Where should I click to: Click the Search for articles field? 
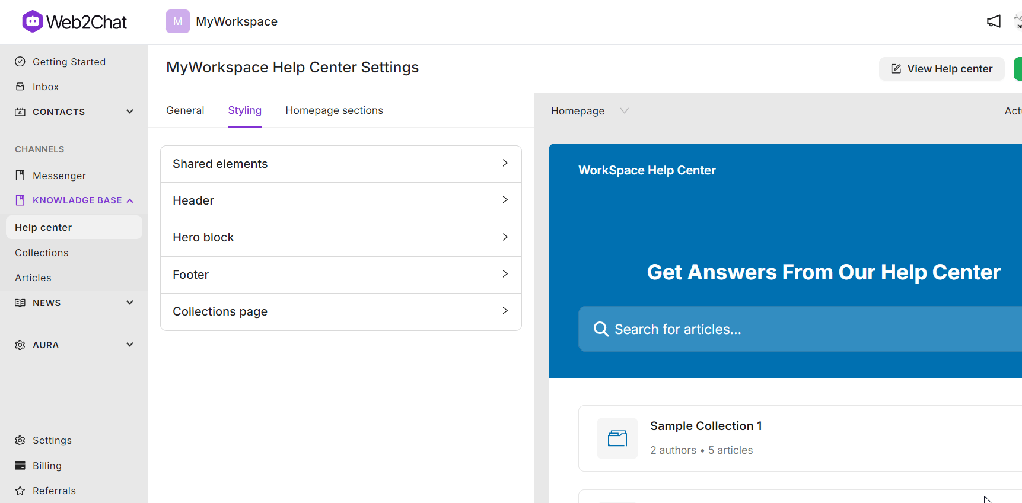tap(800, 329)
